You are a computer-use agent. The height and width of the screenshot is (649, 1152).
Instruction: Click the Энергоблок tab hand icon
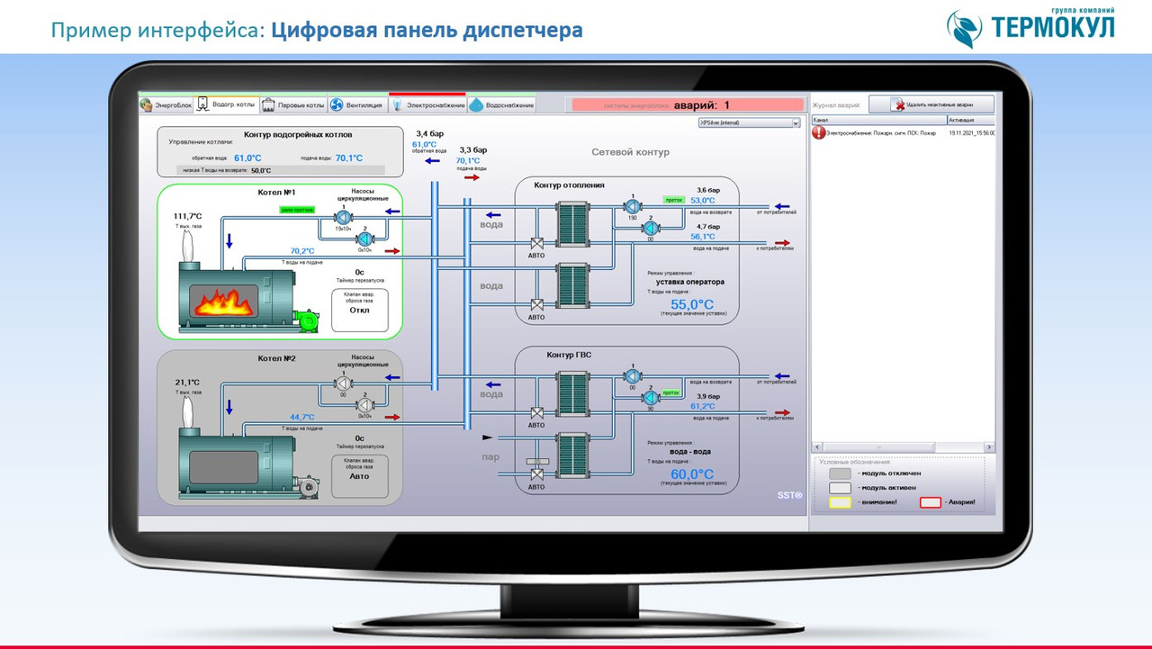coord(146,105)
